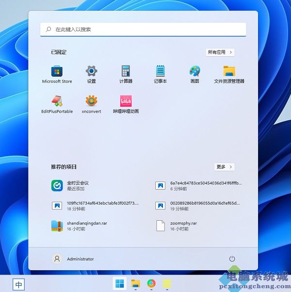Open Chrome browser from the taskbar
The image size is (291, 292).
pyautogui.click(x=151, y=284)
